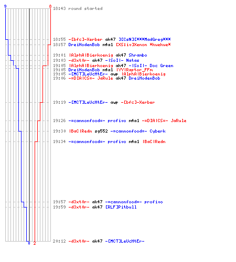Click red team final count 2
The image size is (236, 262).
pos(35,243)
